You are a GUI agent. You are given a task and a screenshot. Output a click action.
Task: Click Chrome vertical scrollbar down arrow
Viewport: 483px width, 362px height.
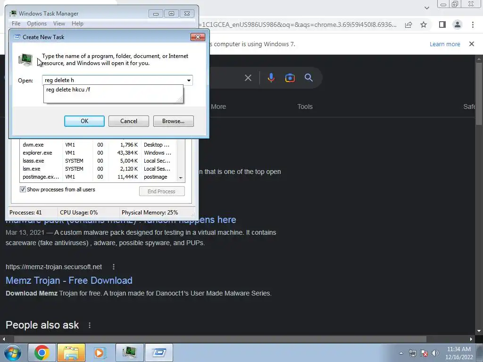tap(479, 331)
